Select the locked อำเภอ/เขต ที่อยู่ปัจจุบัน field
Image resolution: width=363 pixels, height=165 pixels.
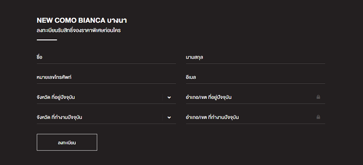(x=255, y=97)
